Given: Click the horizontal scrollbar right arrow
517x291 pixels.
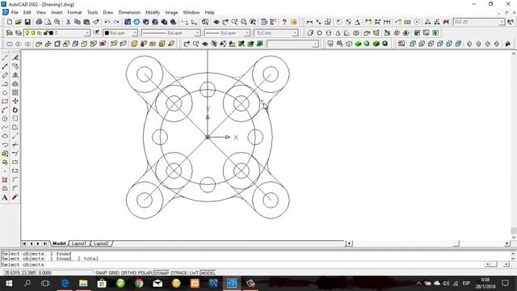Looking at the screenshot, I should (x=506, y=243).
